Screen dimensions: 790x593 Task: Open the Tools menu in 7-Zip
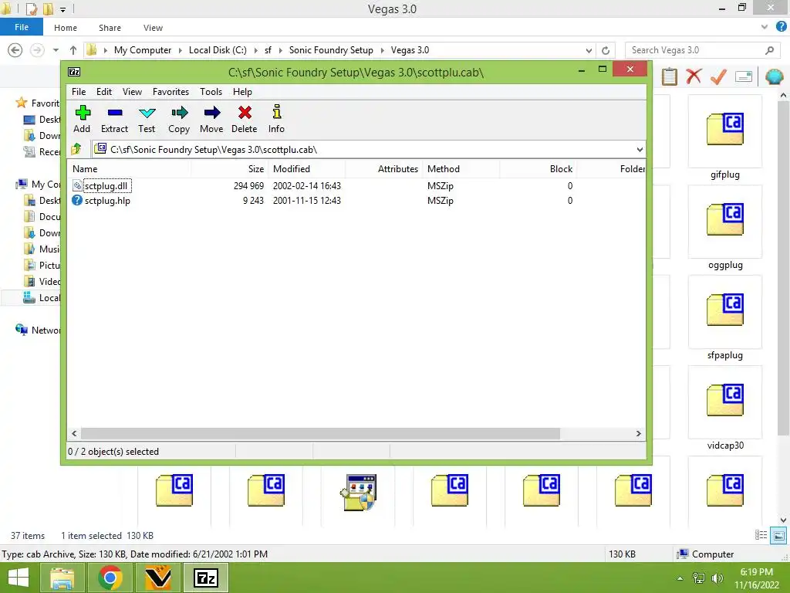[211, 92]
